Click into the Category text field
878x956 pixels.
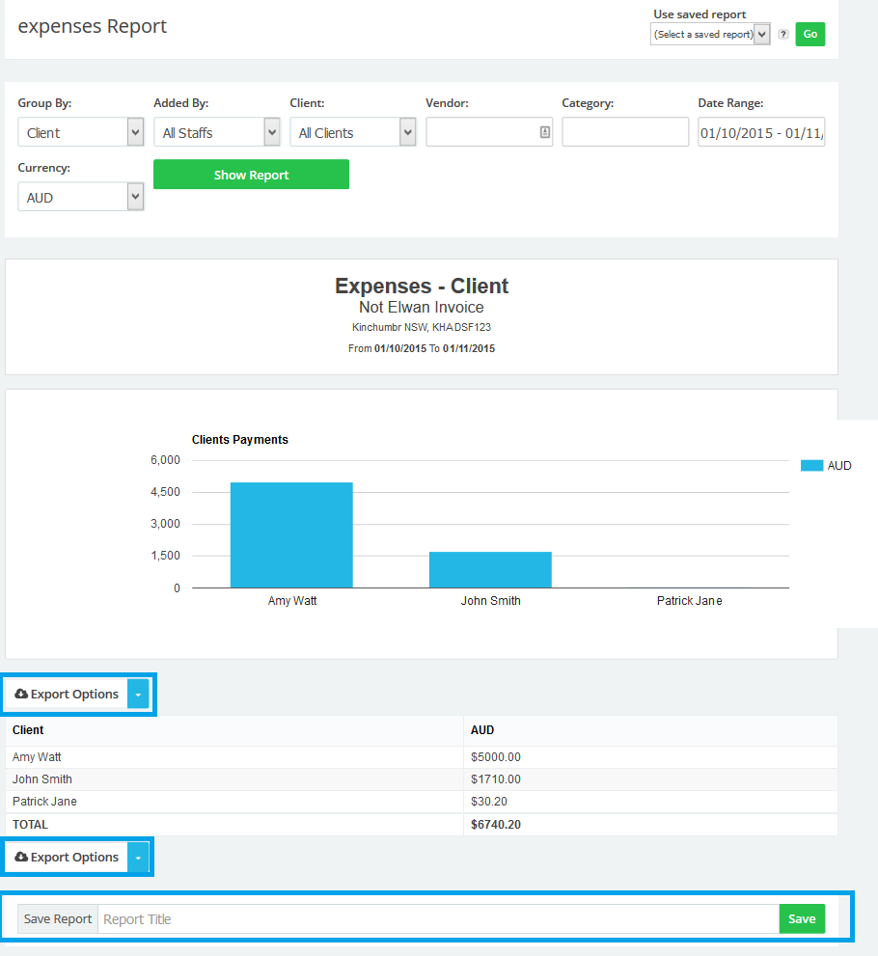click(625, 132)
